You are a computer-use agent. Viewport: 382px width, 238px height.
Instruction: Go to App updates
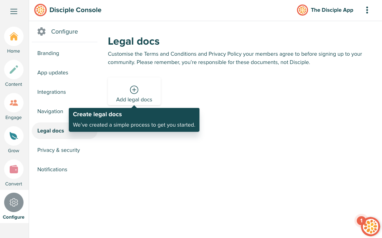(53, 73)
